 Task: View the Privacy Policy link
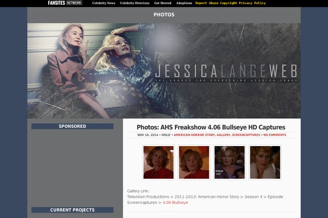tap(252, 3)
